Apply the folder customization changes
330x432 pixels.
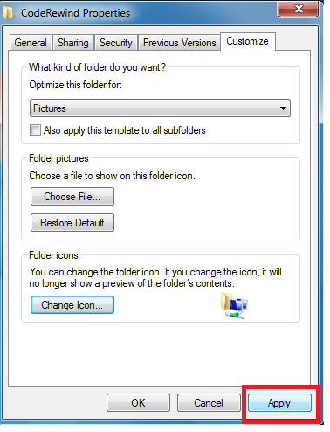point(279,403)
